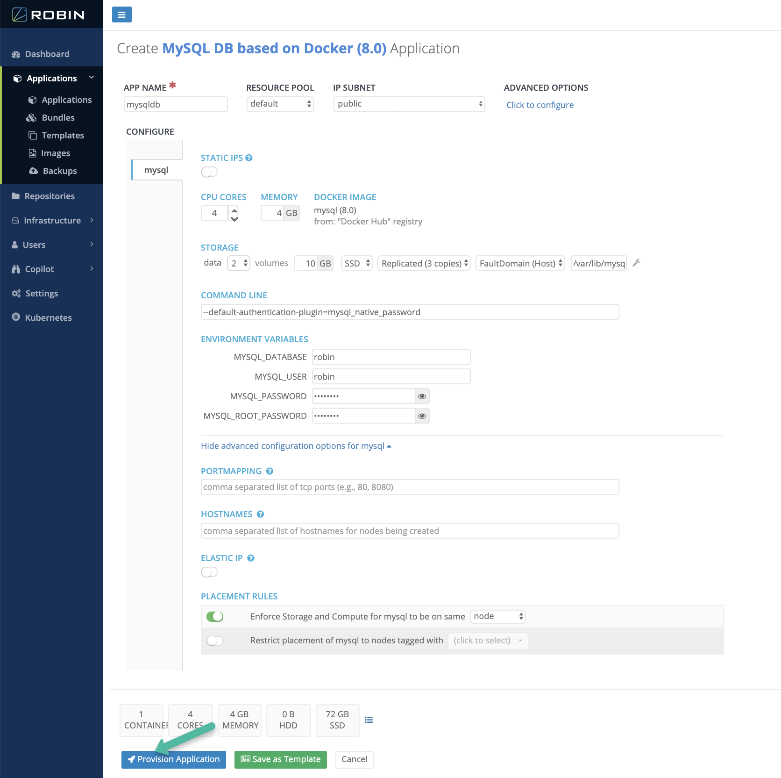Click the hamburger menu toggle button
Image resolution: width=781 pixels, height=778 pixels.
[121, 14]
